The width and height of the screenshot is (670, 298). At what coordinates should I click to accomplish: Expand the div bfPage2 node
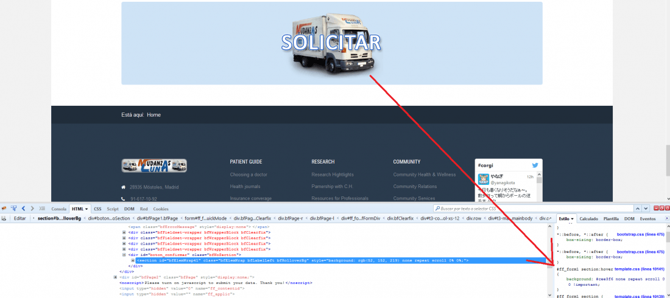[x=115, y=277]
